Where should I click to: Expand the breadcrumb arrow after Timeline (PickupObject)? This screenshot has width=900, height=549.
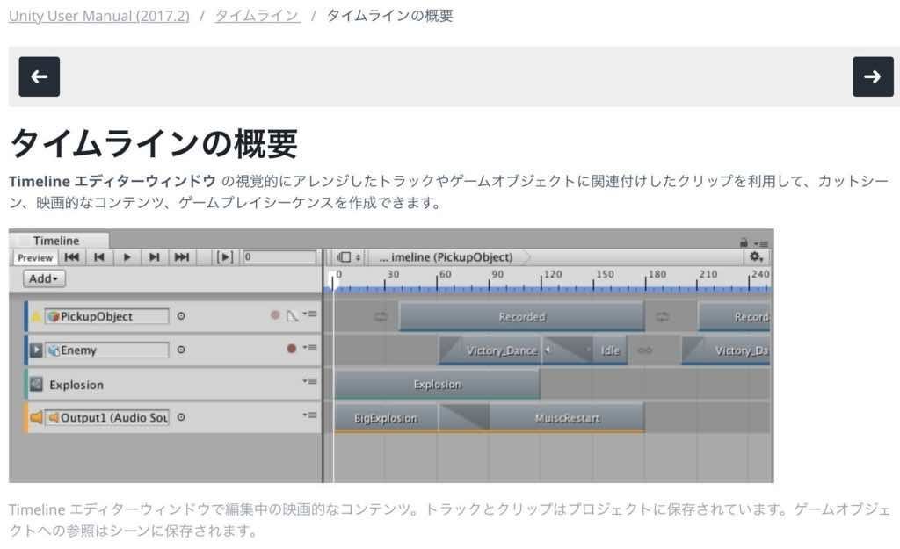point(526,256)
